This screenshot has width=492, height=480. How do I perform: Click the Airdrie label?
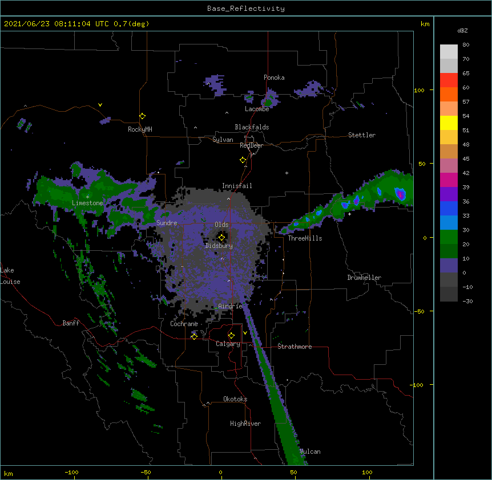click(x=230, y=306)
